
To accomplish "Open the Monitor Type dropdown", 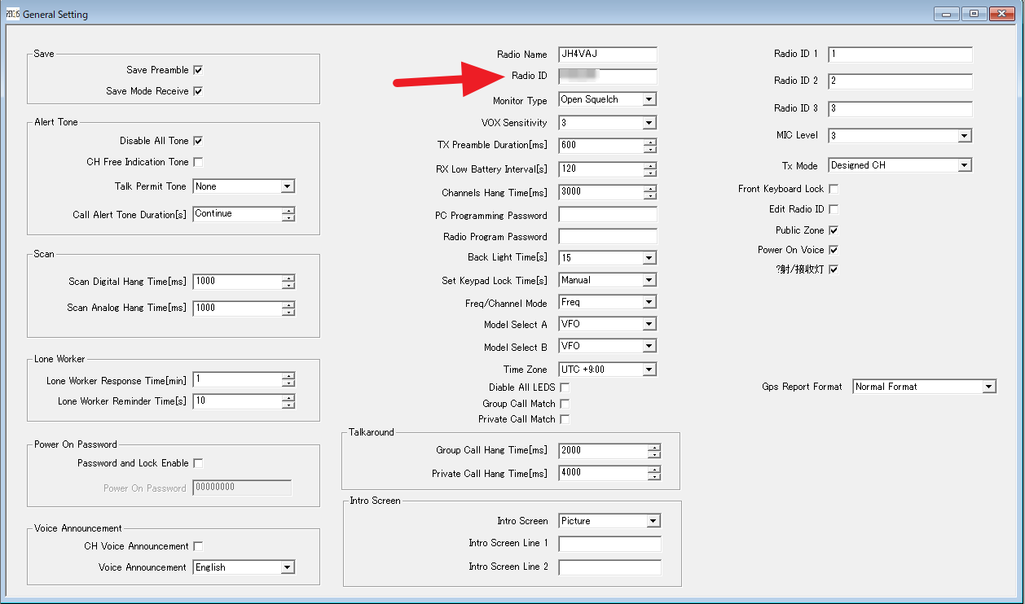I will 649,100.
